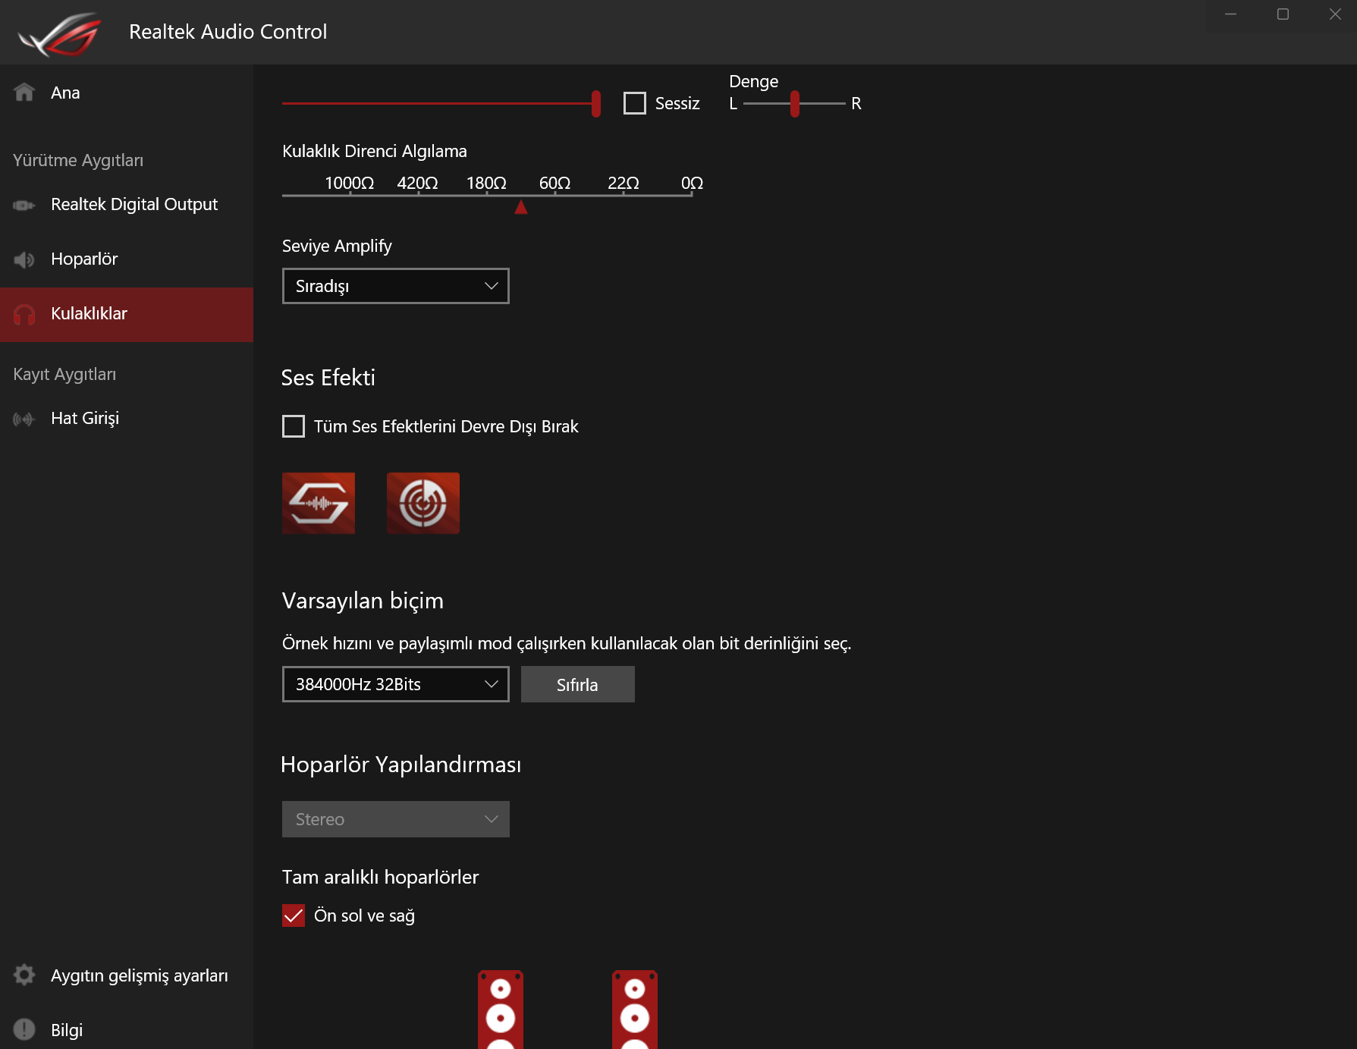Click the right front speaker image

635,1010
